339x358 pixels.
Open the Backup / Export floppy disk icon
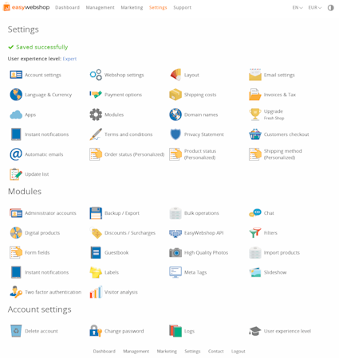coord(96,213)
